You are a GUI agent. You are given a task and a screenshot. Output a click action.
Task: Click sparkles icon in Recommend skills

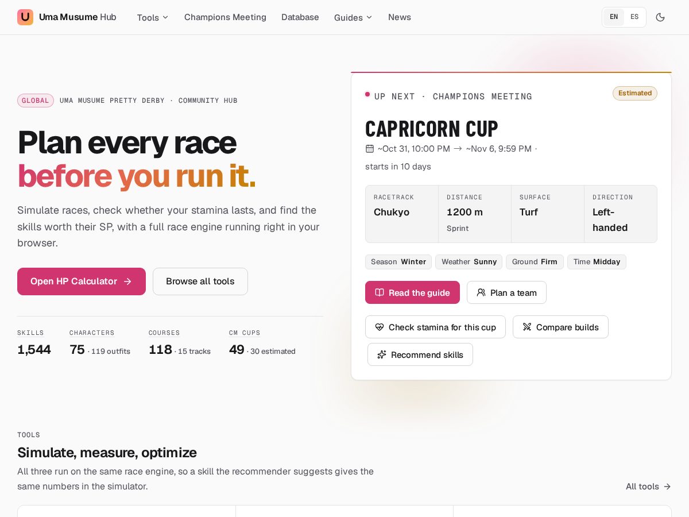pos(382,354)
